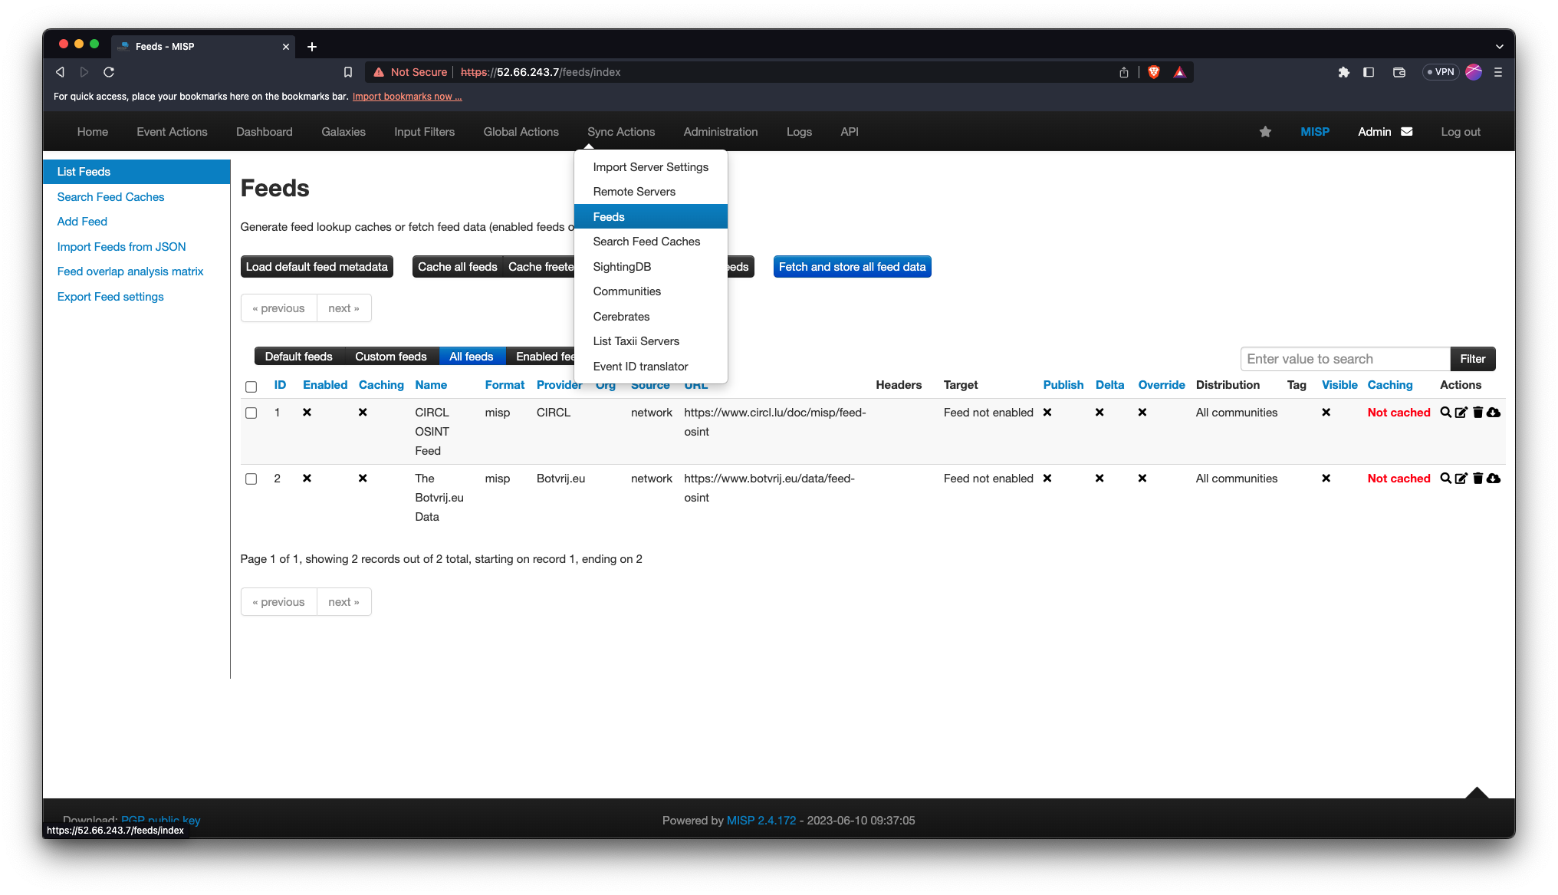Click the trash icon for Botvrij.eu feed

coord(1477,479)
